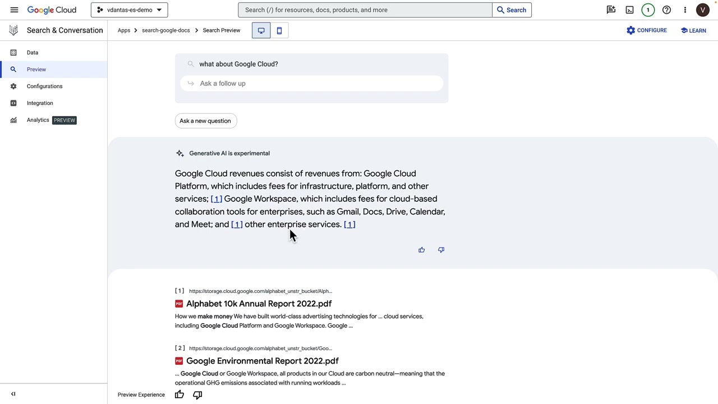Open the CONFIGURE panel

[646, 30]
